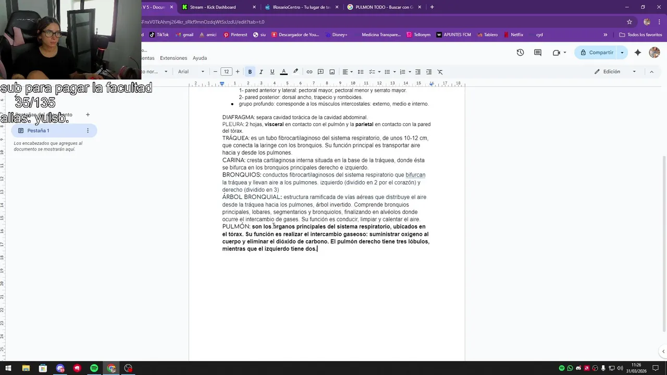Viewport: 667px width, 375px height.
Task: Switch to the Stream - Kick Dashboard tab
Action: click(218, 7)
